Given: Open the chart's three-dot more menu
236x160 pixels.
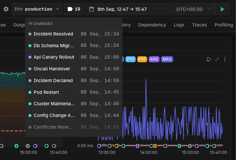Looking at the screenshot, I should 225,59.
